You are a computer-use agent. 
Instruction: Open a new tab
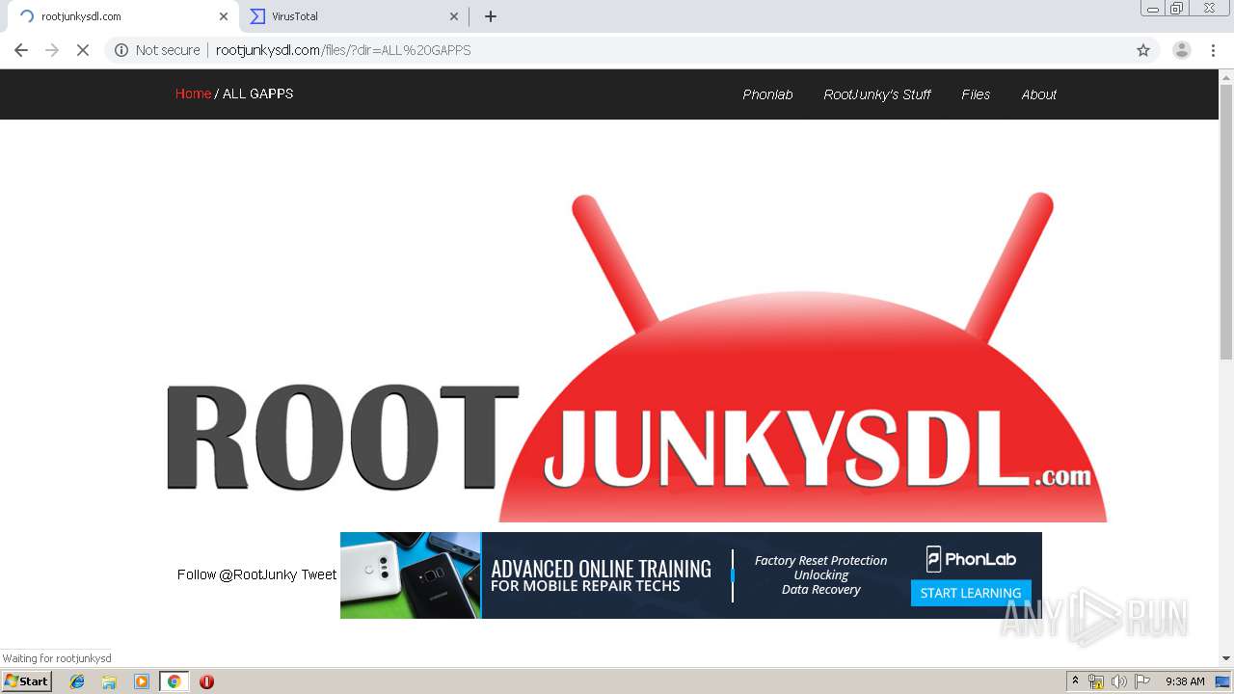pos(491,16)
